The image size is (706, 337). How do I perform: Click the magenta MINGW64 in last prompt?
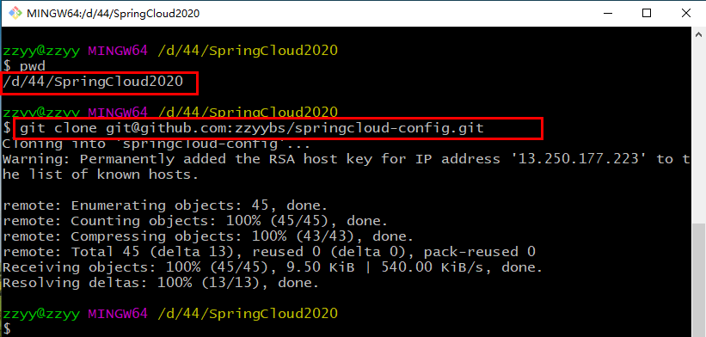tap(118, 314)
